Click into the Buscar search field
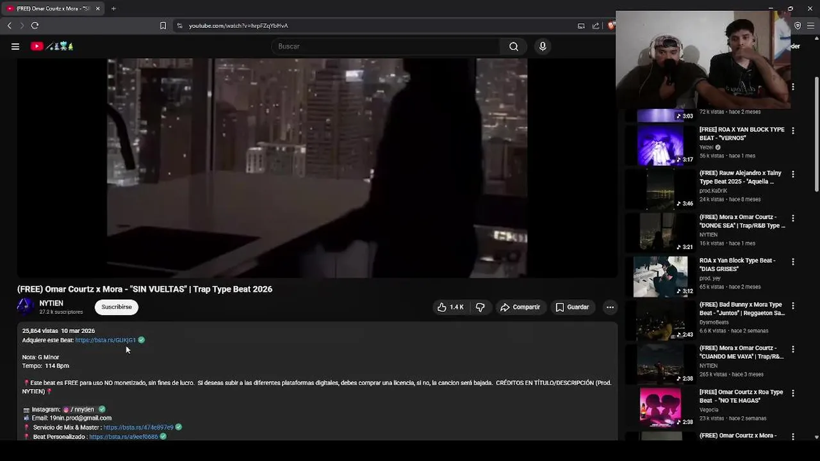Screen dimensions: 820x461 point(386,46)
